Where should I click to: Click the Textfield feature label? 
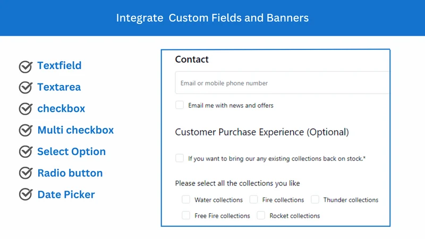click(59, 65)
